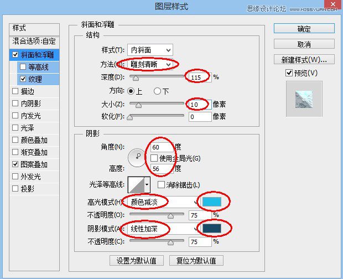343x279 pixels.
Task: Click the size value field 10
Action: pos(200,105)
